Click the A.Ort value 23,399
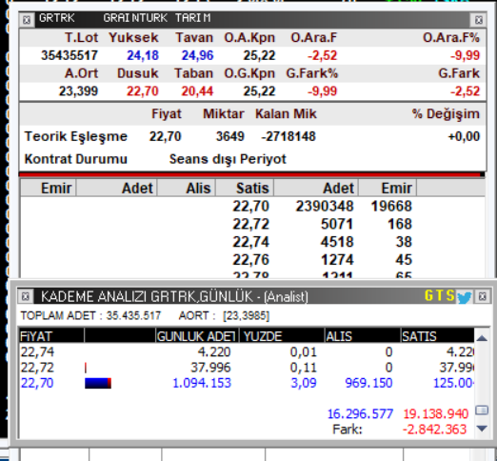The image size is (497, 461). (x=78, y=91)
